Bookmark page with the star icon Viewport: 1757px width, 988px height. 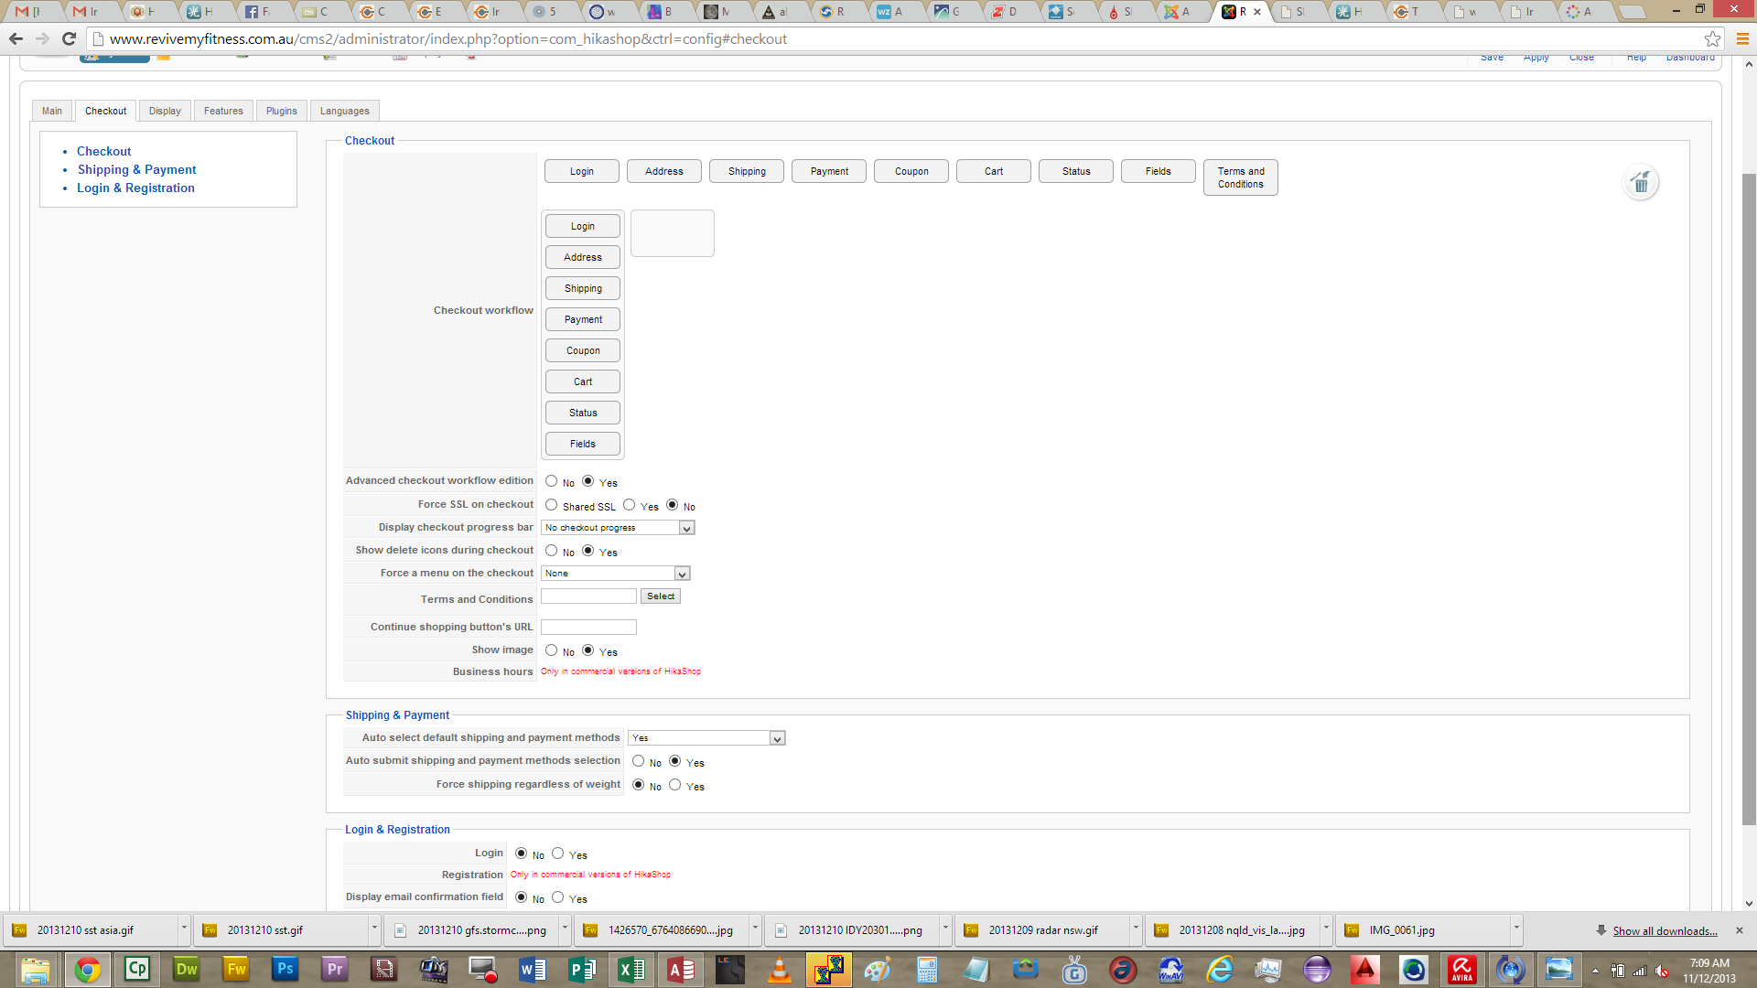click(x=1712, y=38)
